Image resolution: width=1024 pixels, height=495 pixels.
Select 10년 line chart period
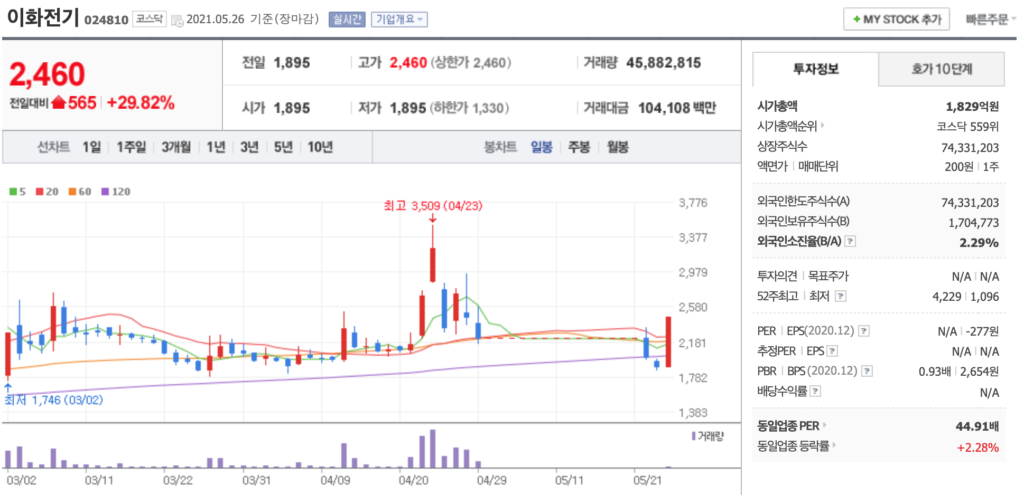(320, 147)
